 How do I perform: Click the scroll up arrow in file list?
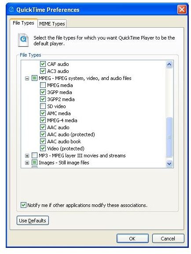pyautogui.click(x=169, y=65)
